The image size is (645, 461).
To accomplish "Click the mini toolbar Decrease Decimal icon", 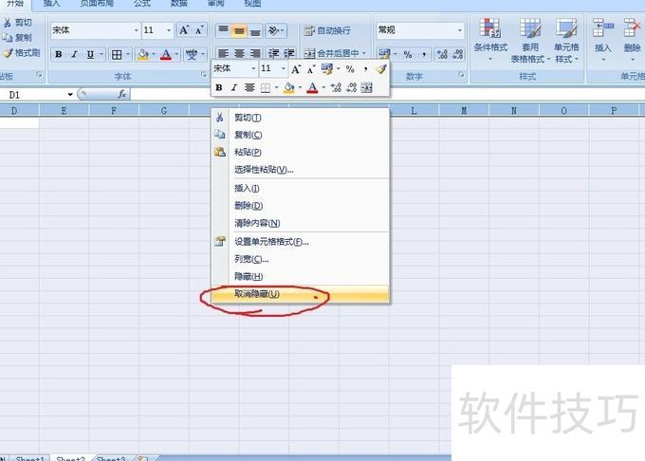I will point(351,87).
